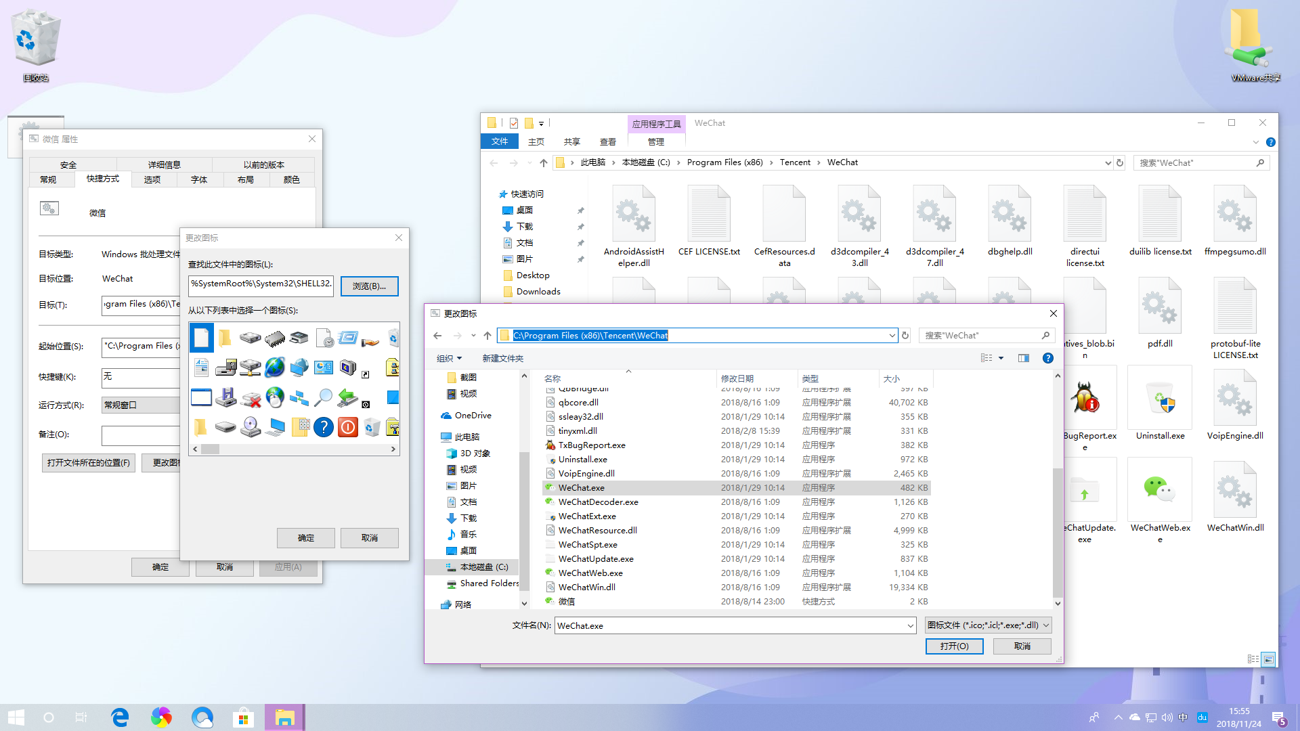Switch to the 查看 ribbon tab
Image resolution: width=1300 pixels, height=731 pixels.
coord(608,141)
